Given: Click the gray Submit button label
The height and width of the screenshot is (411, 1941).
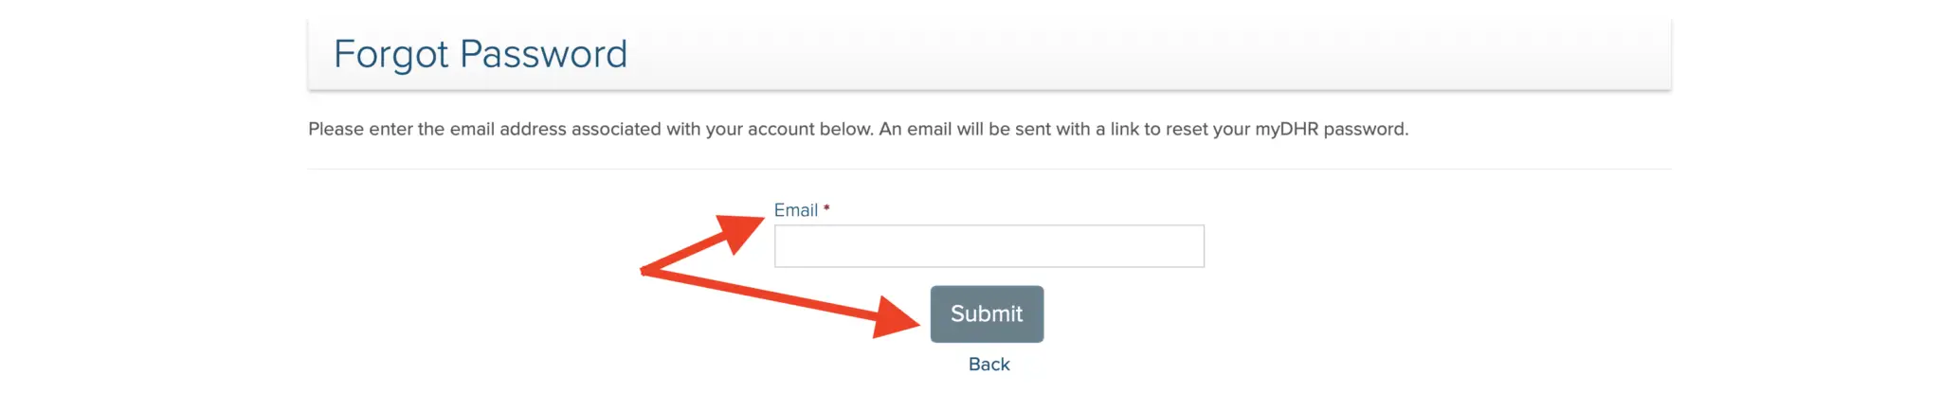Looking at the screenshot, I should tap(987, 314).
